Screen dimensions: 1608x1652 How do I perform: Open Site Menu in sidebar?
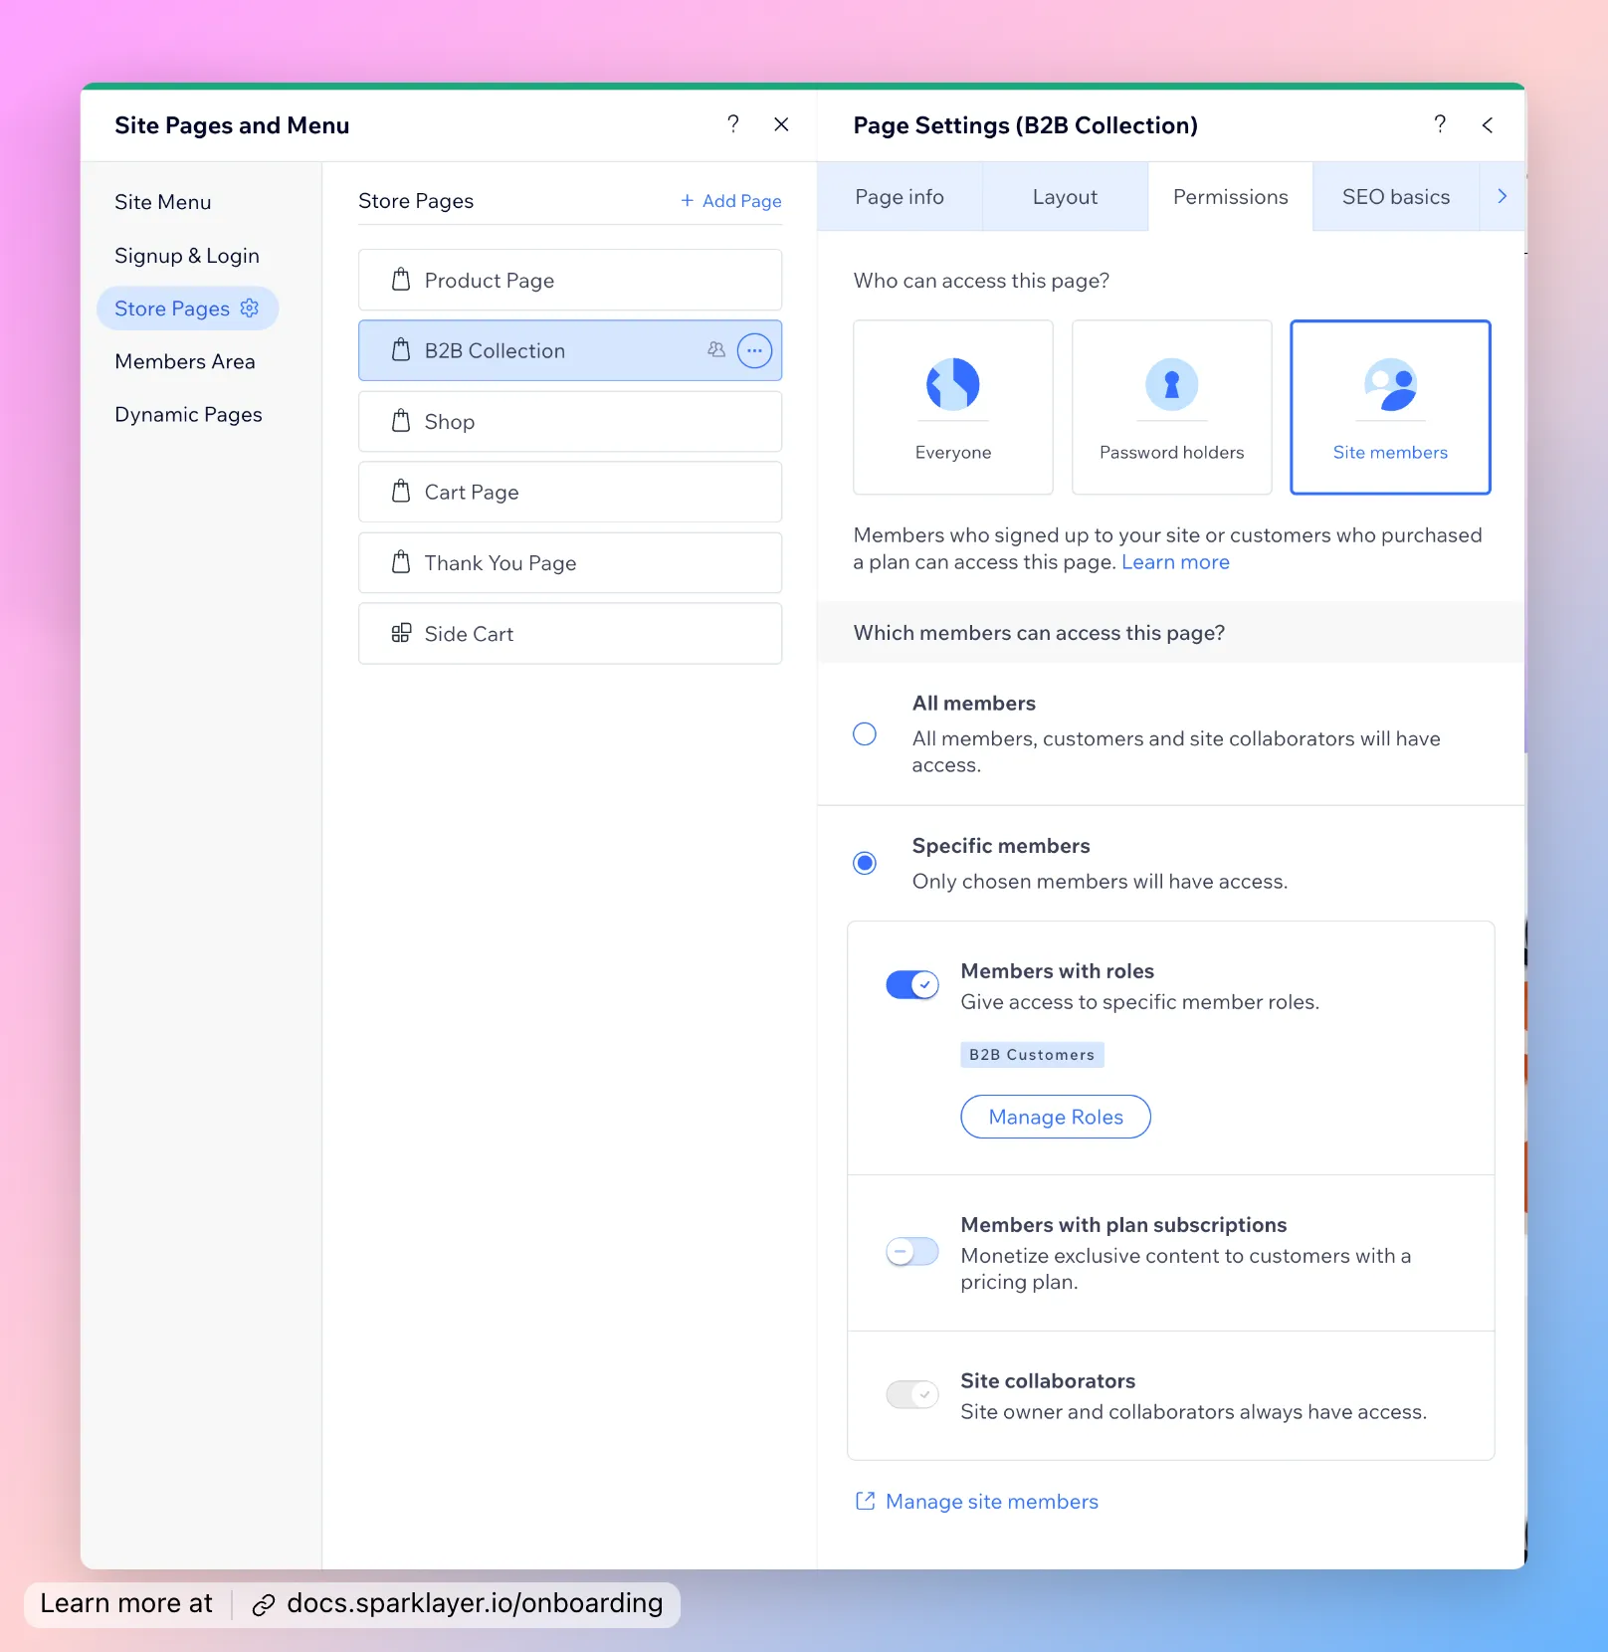[x=163, y=202]
